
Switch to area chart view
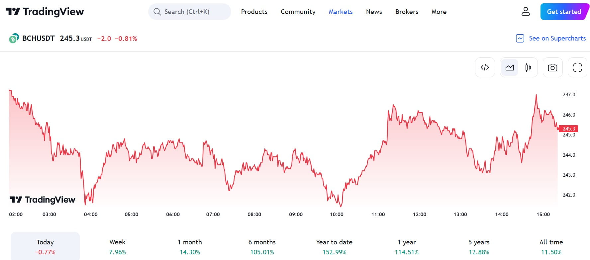tap(510, 67)
